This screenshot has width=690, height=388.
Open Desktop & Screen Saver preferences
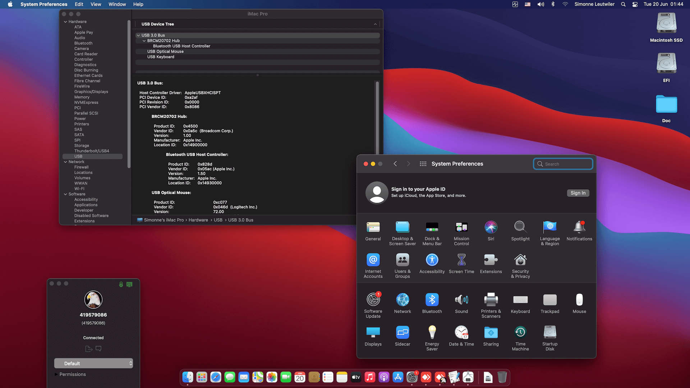pyautogui.click(x=402, y=233)
